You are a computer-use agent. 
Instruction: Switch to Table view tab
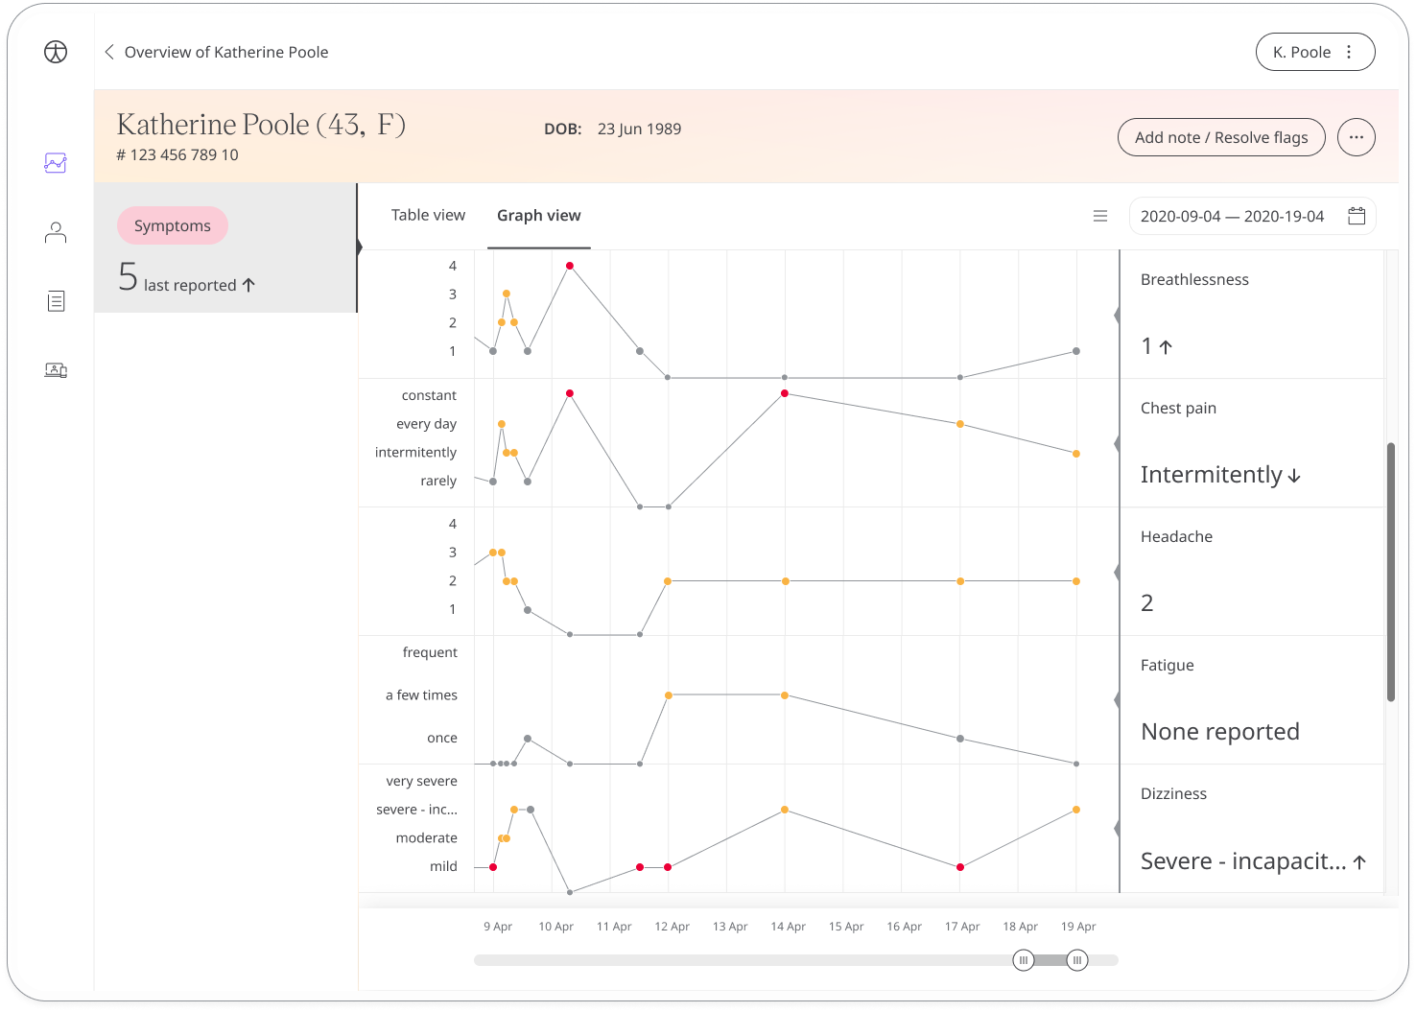tap(428, 215)
